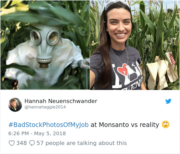The image size is (180, 154).
Task: Click the "May 5, 2018" date text
Action: coord(50,134)
